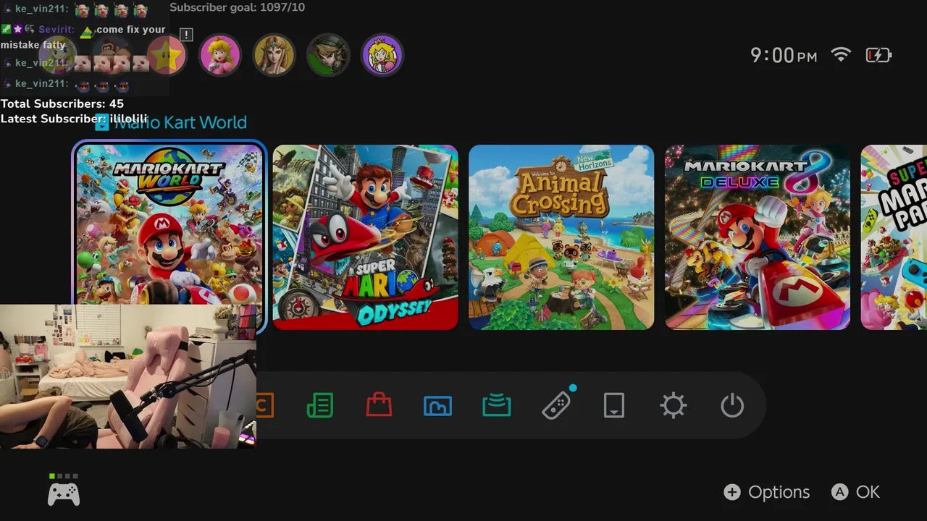Viewport: 927px width, 521px height.
Task: Launch Super Mario Odyssey game tile
Action: pos(366,237)
